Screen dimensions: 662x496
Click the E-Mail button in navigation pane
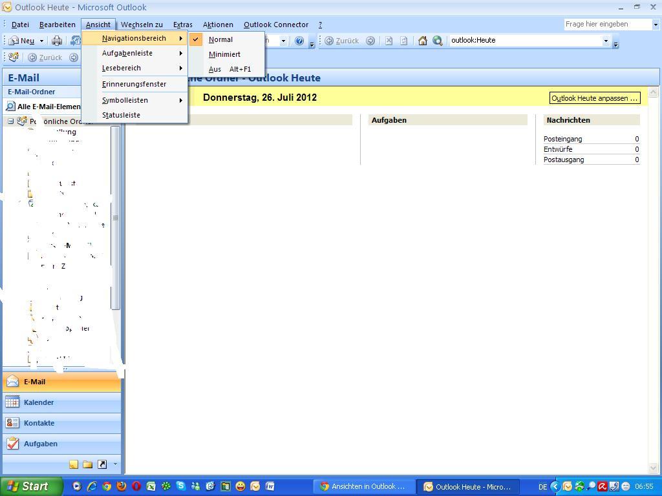coord(62,382)
